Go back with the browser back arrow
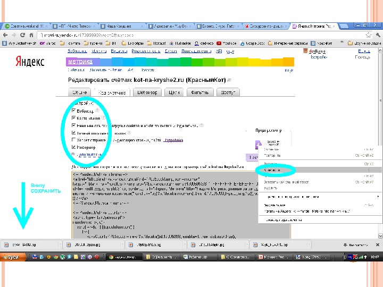This screenshot has width=383, height=287. 5,35
